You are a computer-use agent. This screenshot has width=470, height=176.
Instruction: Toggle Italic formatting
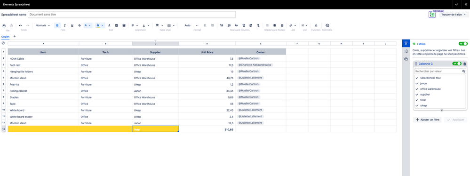pyautogui.click(x=64, y=25)
